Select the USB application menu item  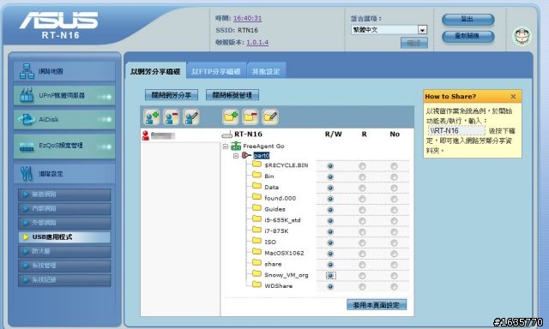(64, 237)
